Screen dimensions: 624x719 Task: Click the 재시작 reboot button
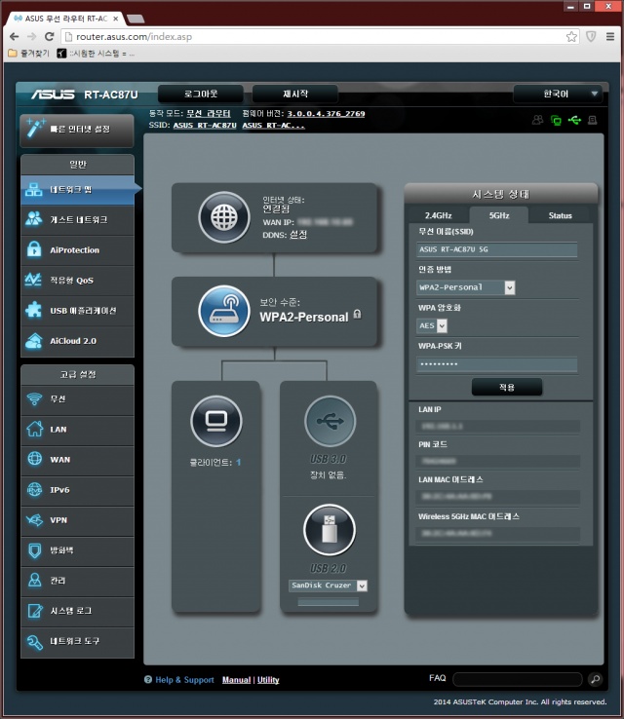tap(295, 94)
